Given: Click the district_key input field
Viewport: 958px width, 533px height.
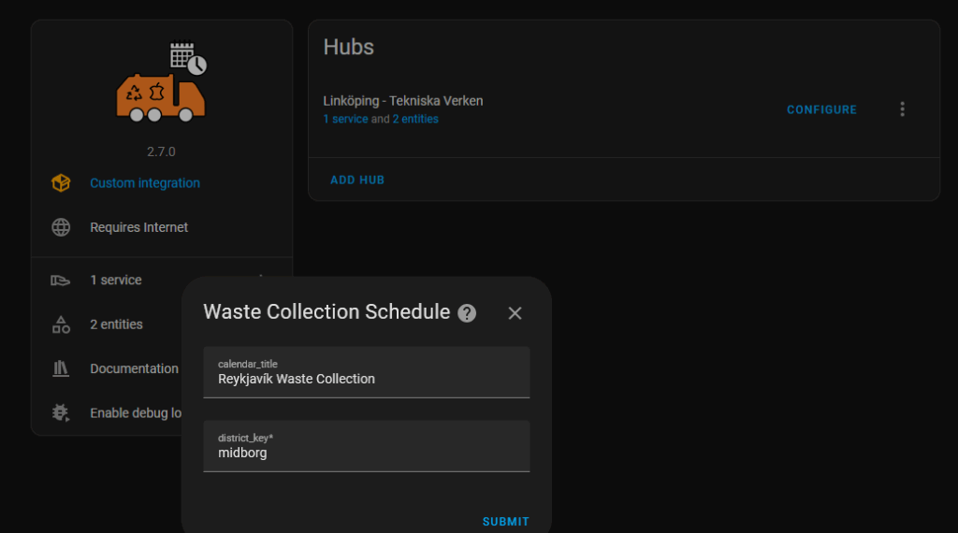Looking at the screenshot, I should (x=367, y=446).
